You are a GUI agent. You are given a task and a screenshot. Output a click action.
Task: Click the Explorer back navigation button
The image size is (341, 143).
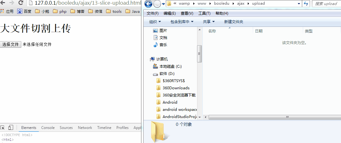pos(149,4)
